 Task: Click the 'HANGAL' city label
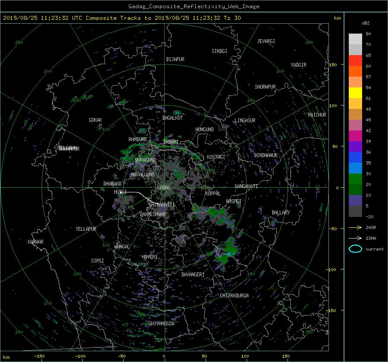(x=122, y=247)
